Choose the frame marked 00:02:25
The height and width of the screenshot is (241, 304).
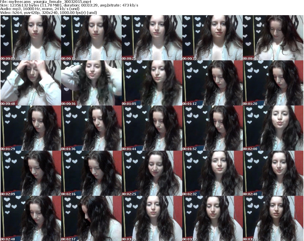click(x=152, y=173)
